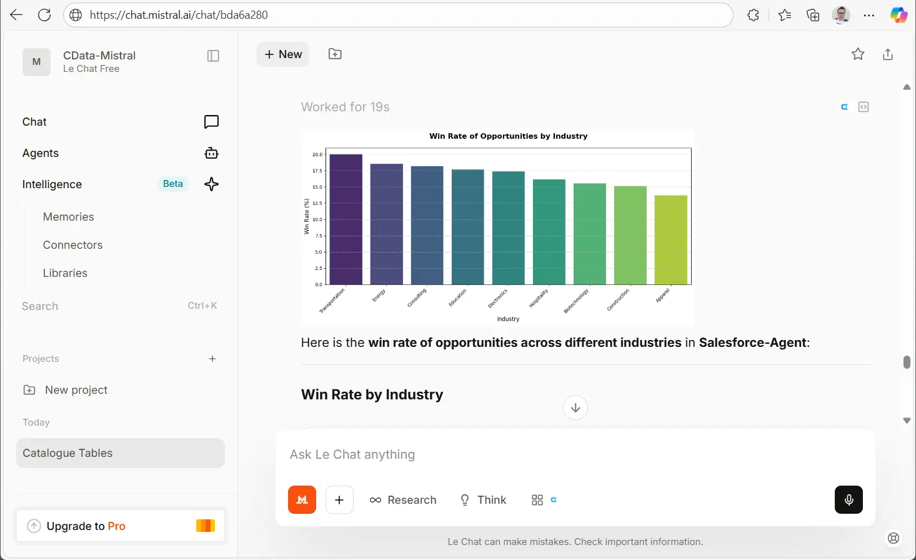The width and height of the screenshot is (916, 560).
Task: Favorite this chat with the star icon
Action: click(858, 54)
